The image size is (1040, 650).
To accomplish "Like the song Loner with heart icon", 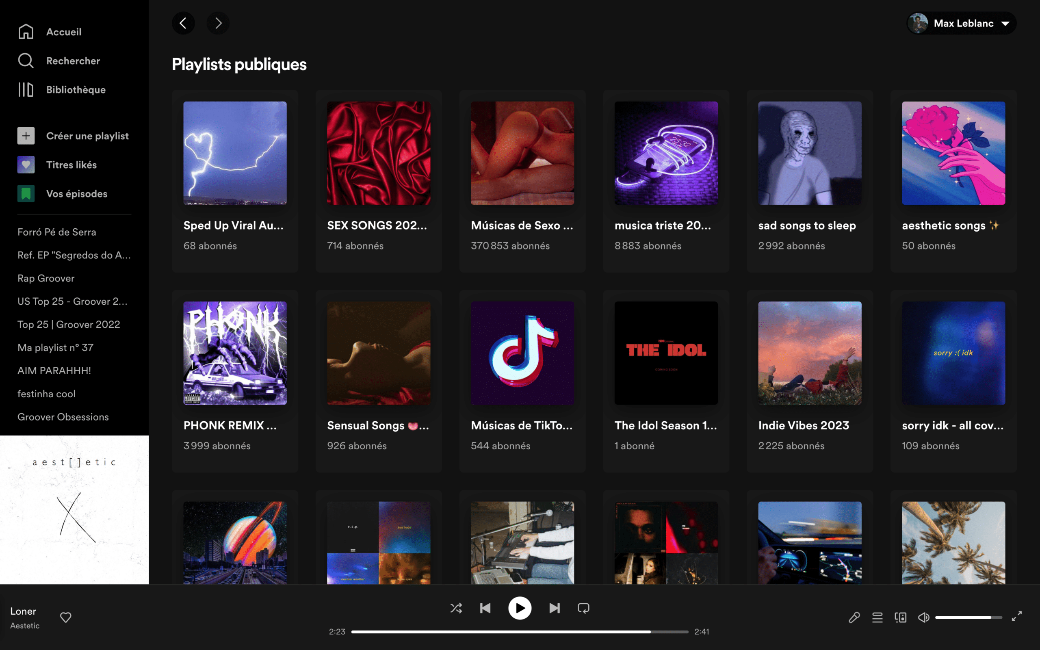I will coord(66,617).
